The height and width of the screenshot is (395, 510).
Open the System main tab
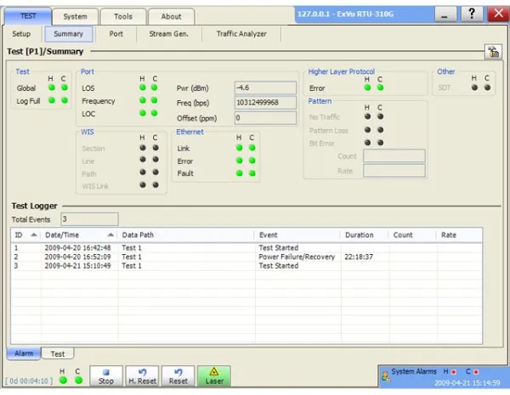click(75, 16)
